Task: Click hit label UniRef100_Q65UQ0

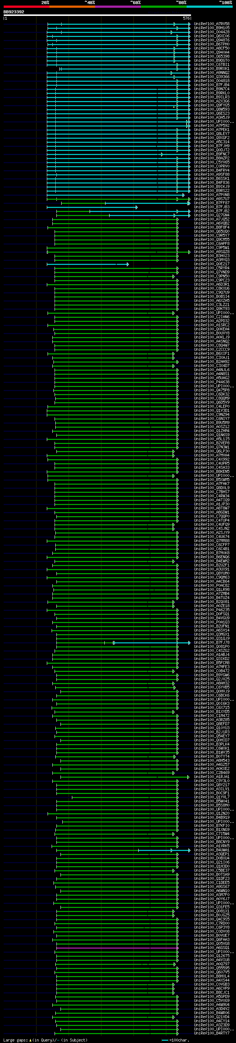Action: point(212,231)
